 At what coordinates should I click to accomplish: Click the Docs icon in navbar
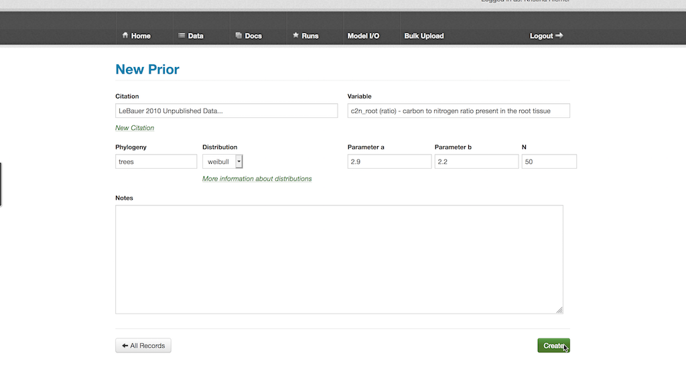coord(238,36)
